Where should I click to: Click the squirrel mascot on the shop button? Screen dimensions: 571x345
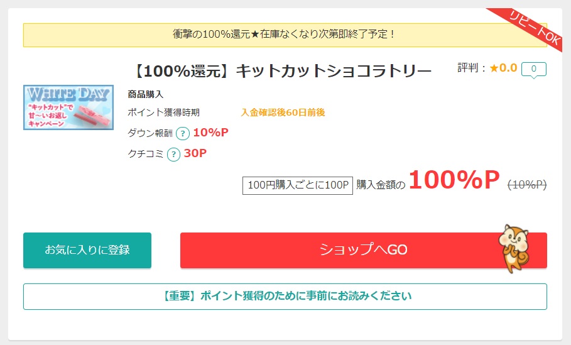pyautogui.click(x=514, y=248)
